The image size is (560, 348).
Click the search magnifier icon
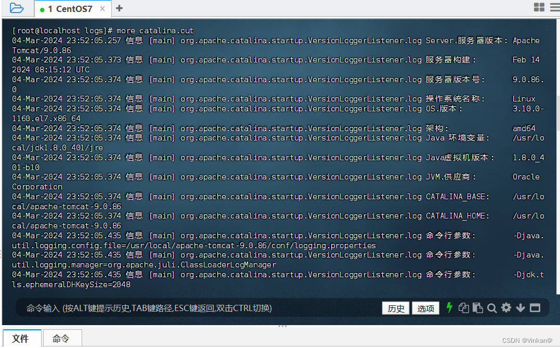492,308
